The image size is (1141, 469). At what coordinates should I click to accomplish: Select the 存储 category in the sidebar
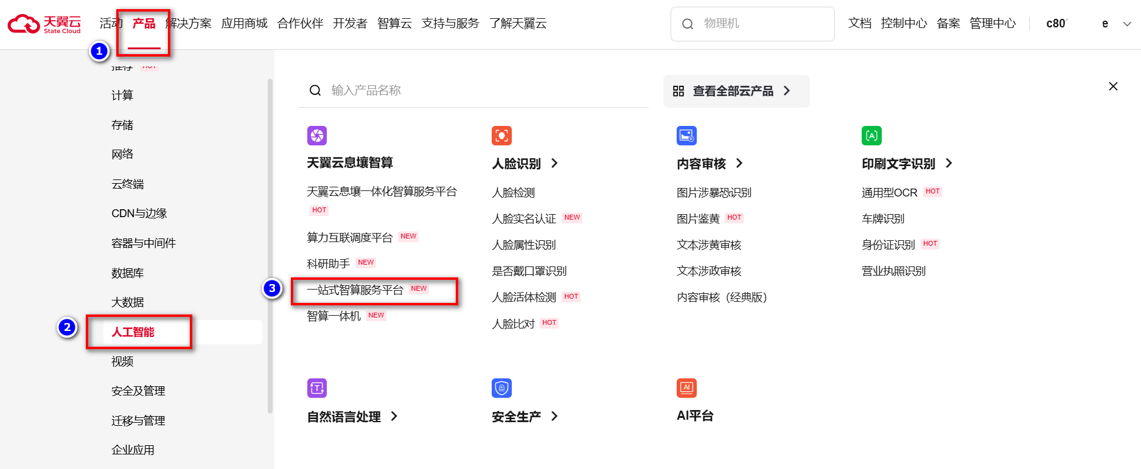[122, 125]
